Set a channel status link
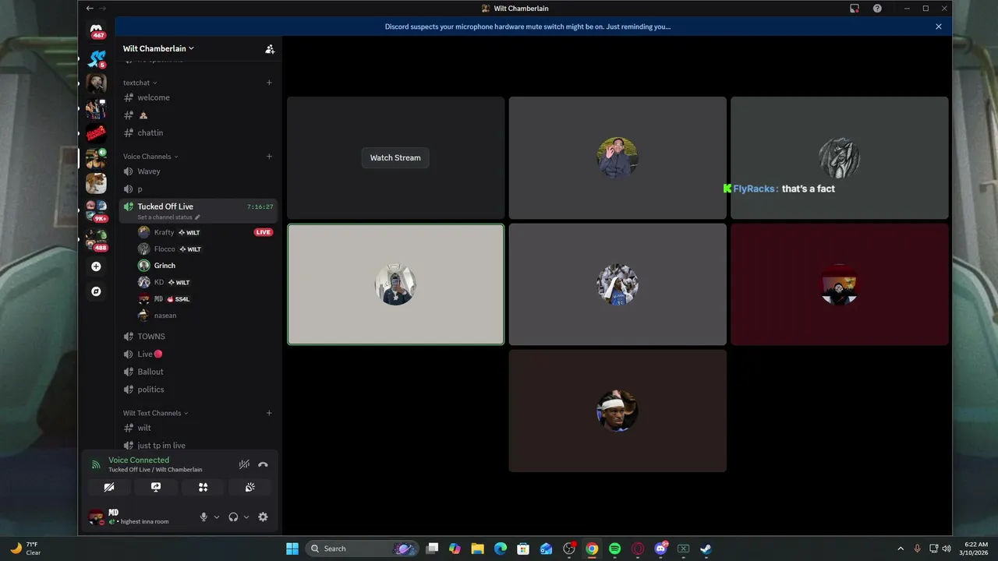The height and width of the screenshot is (561, 998). pos(168,217)
